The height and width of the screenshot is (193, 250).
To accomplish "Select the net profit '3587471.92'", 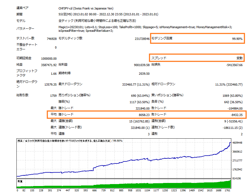I will coord(49,65).
